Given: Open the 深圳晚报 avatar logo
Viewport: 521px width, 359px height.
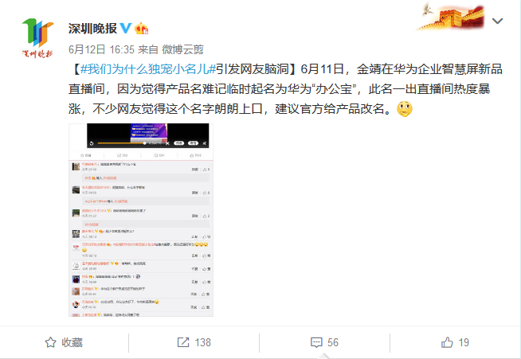Looking at the screenshot, I should pyautogui.click(x=37, y=38).
